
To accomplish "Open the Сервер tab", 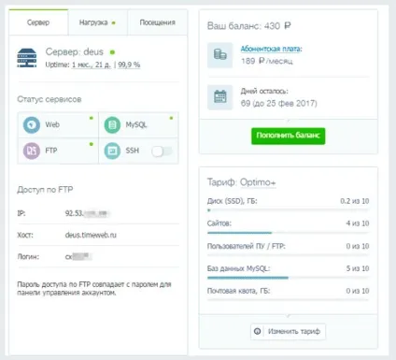I will (x=38, y=22).
